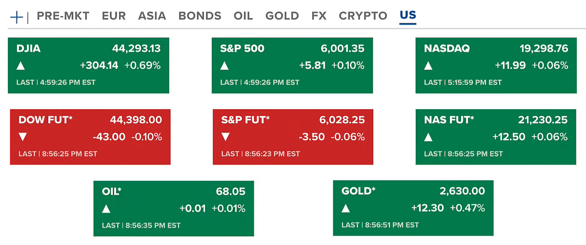
Task: Click the down arrow in the DOW FUT tile
Action: click(22, 137)
